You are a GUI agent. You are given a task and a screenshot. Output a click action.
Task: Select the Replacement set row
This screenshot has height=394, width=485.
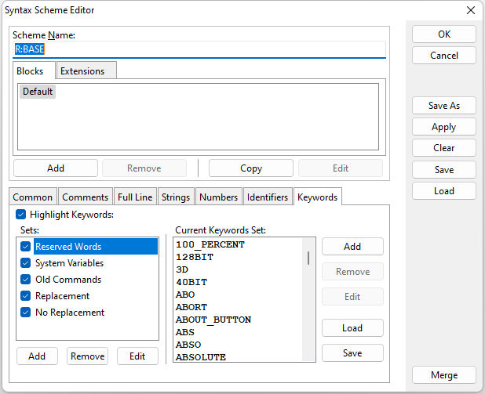[96, 296]
